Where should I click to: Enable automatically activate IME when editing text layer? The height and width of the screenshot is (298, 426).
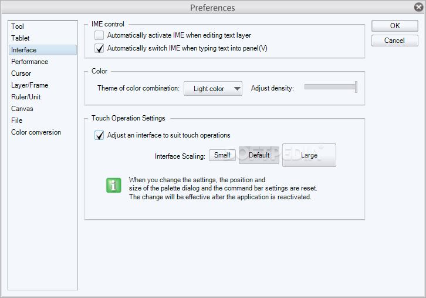pos(99,35)
